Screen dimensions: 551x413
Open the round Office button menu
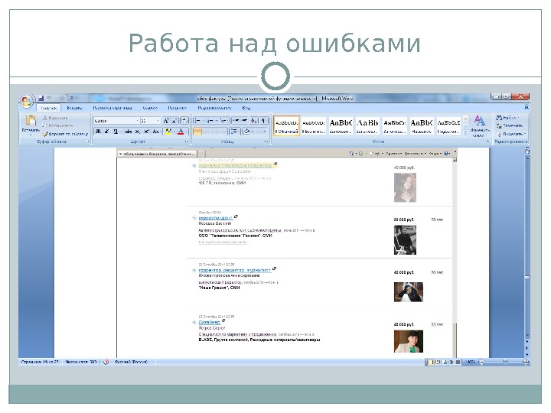[x=27, y=101]
